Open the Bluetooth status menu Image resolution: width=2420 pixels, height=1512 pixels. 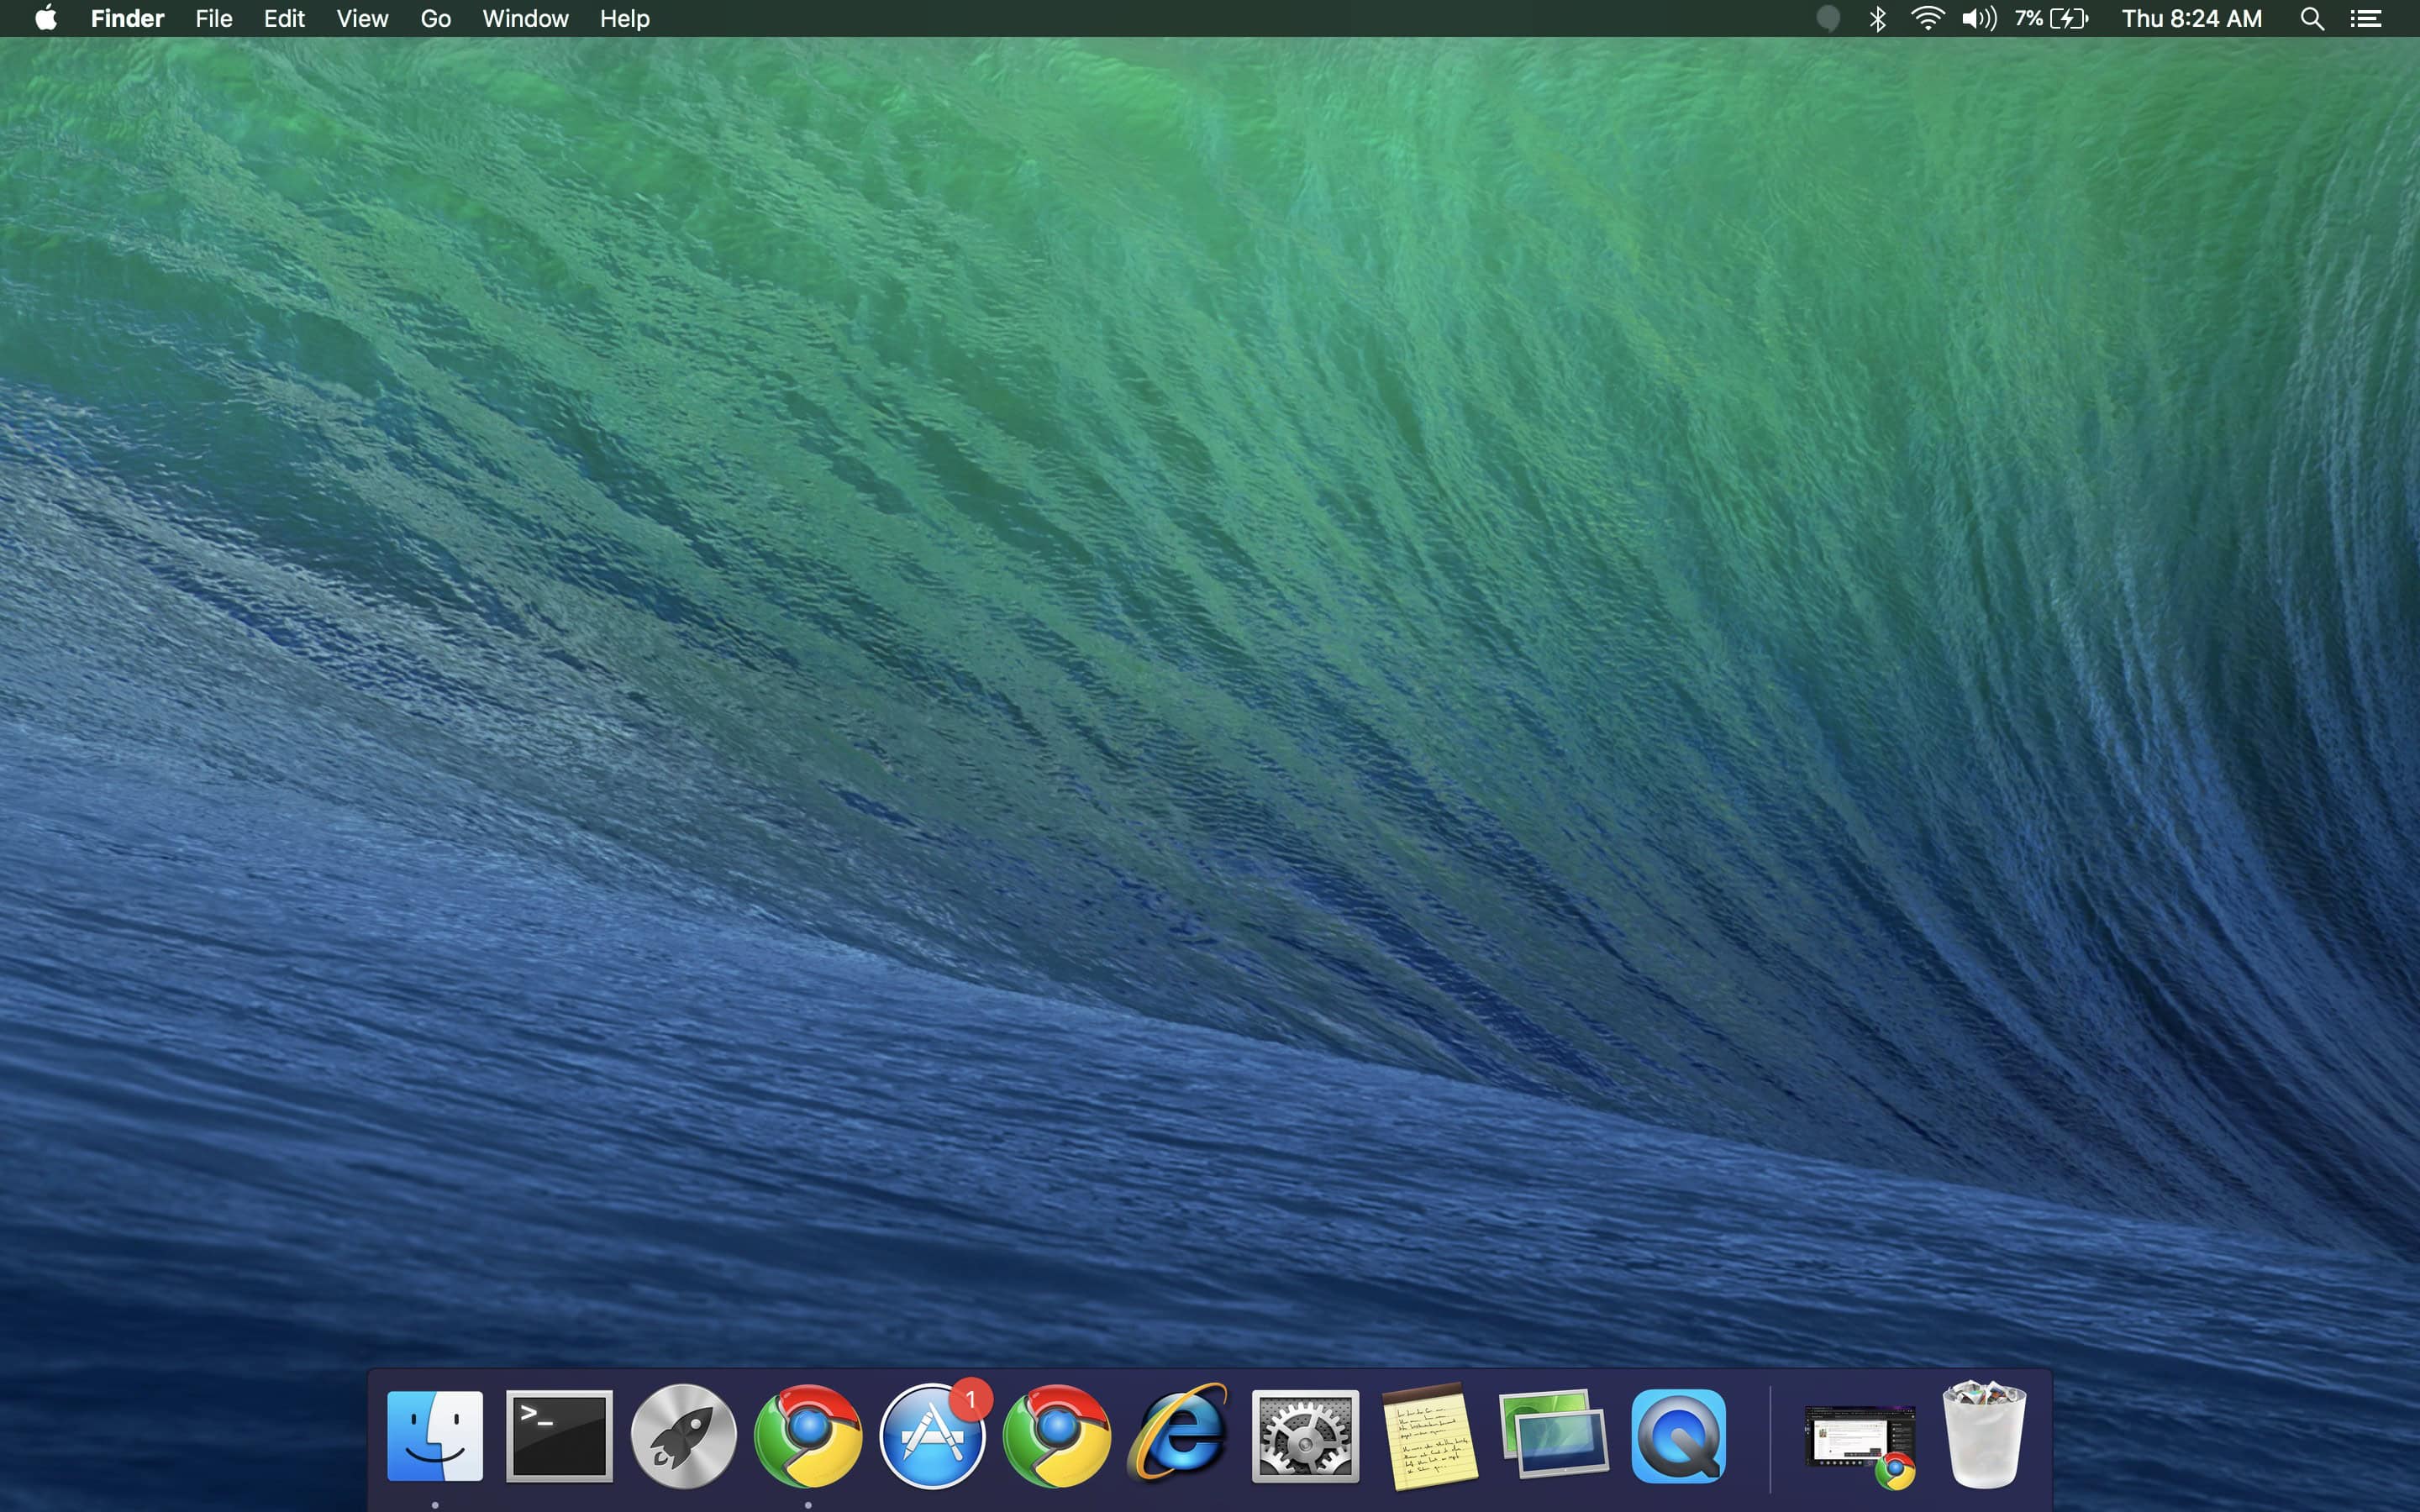(x=1878, y=18)
